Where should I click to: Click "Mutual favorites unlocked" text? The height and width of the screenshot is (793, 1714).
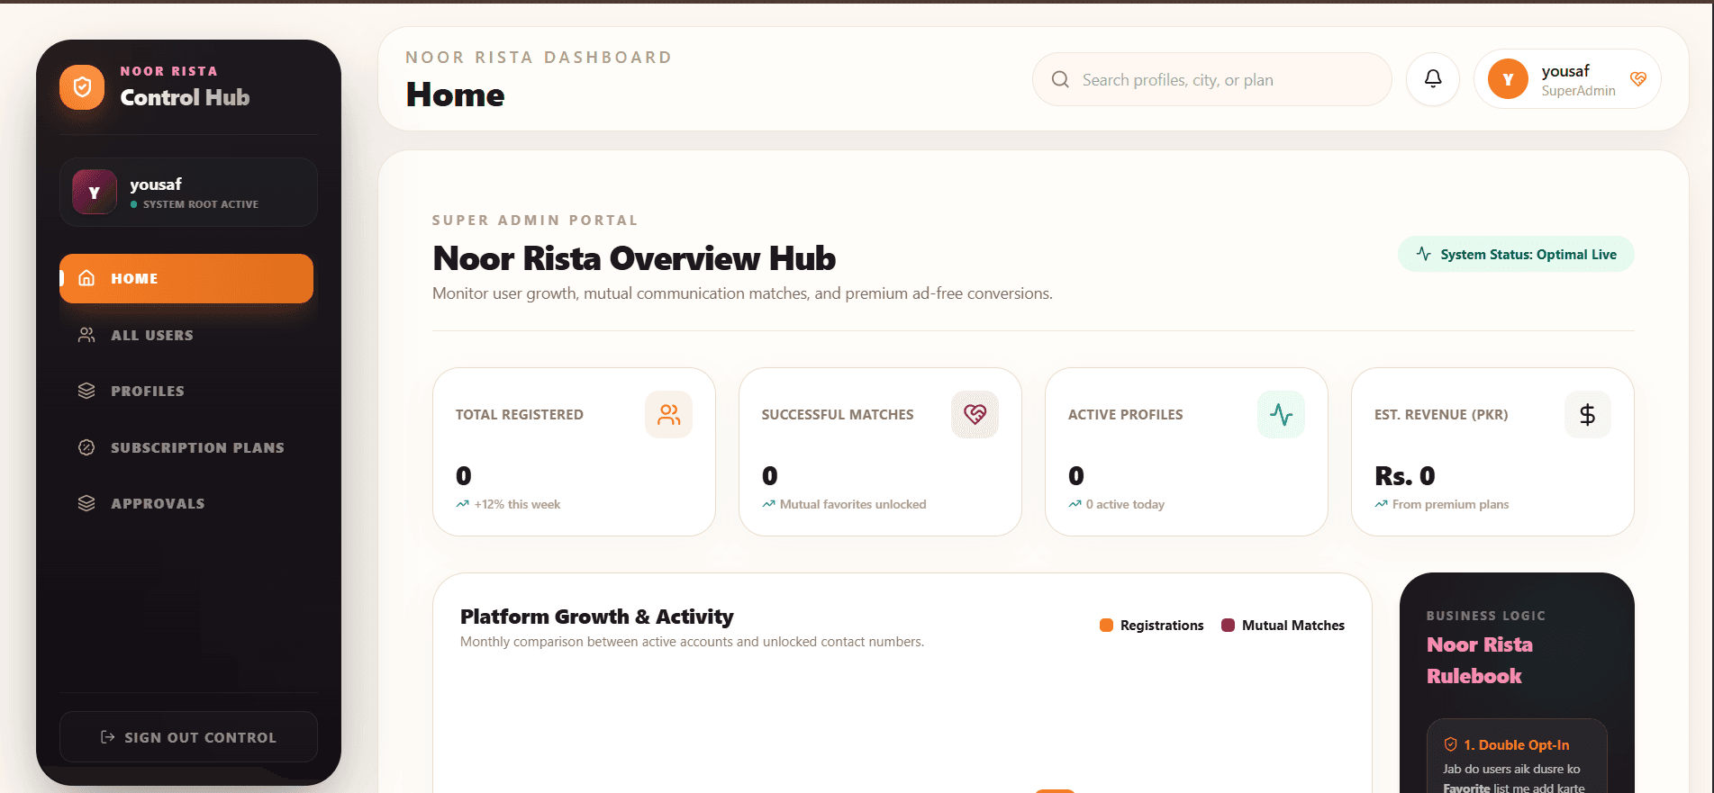(x=853, y=504)
